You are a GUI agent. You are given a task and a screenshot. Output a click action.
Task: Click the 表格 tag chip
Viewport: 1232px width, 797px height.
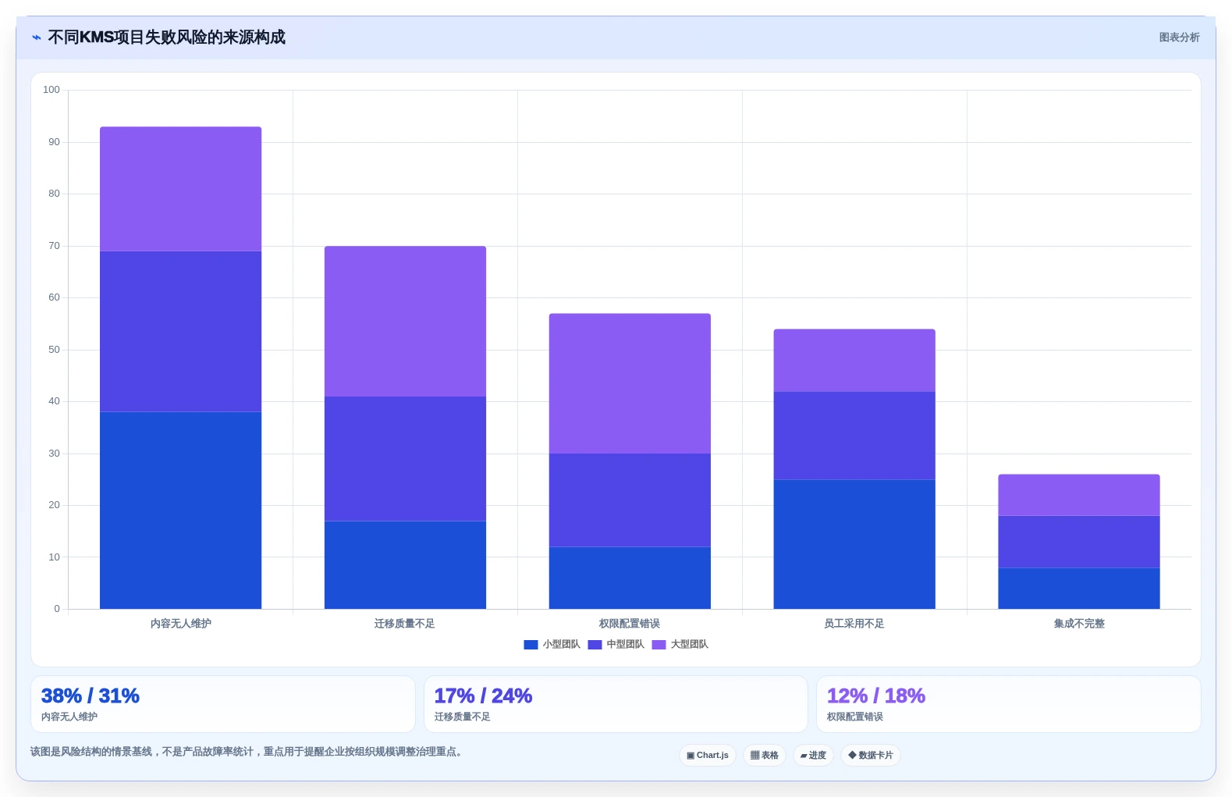pos(765,756)
